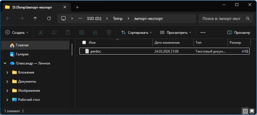The image size is (257, 115).
Task: Switch to large thumbnails view in status bar
Action: pos(252,110)
